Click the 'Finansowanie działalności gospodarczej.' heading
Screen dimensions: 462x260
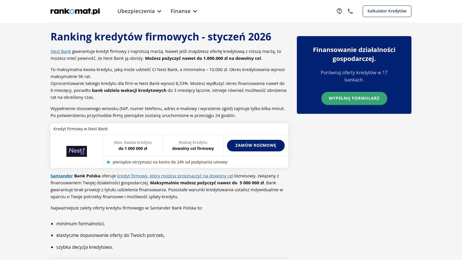coord(354,54)
